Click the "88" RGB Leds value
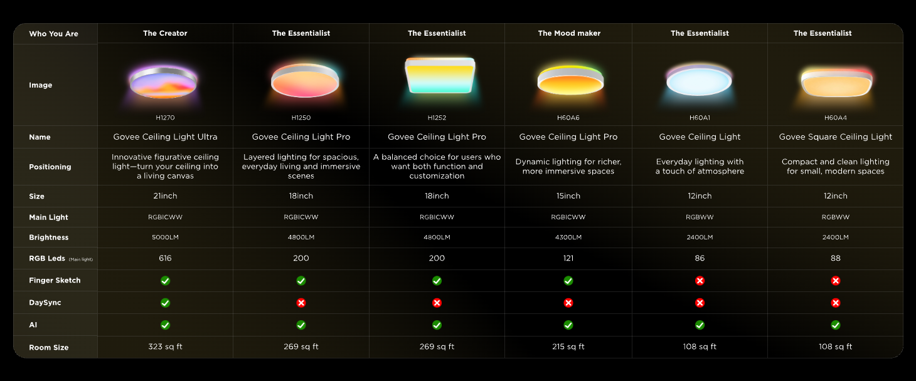916x381 pixels. point(836,258)
